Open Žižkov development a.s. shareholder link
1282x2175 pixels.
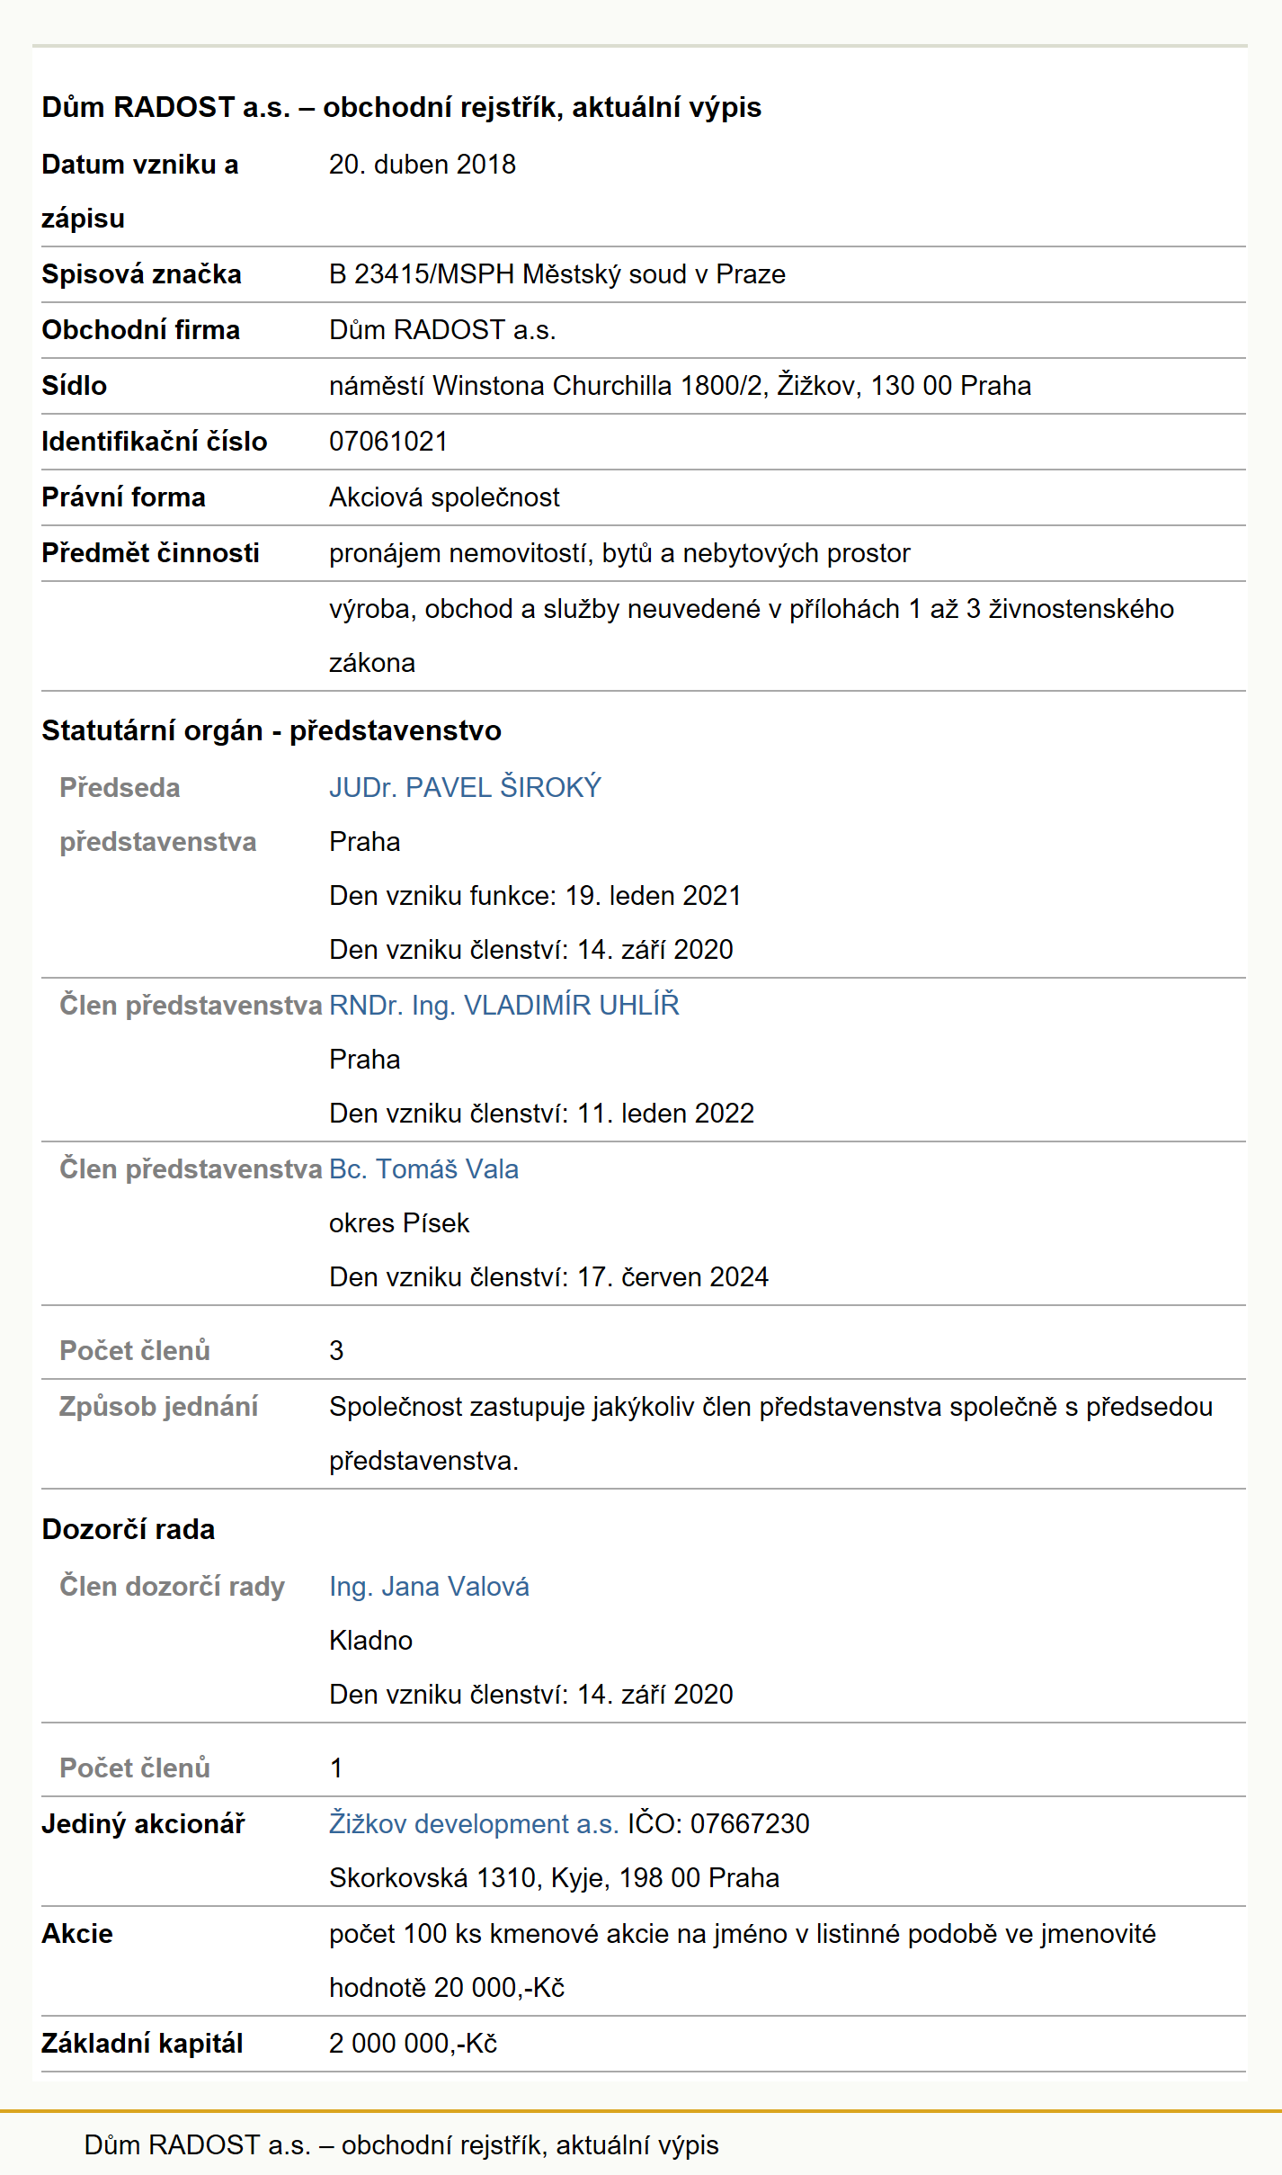point(474,1823)
